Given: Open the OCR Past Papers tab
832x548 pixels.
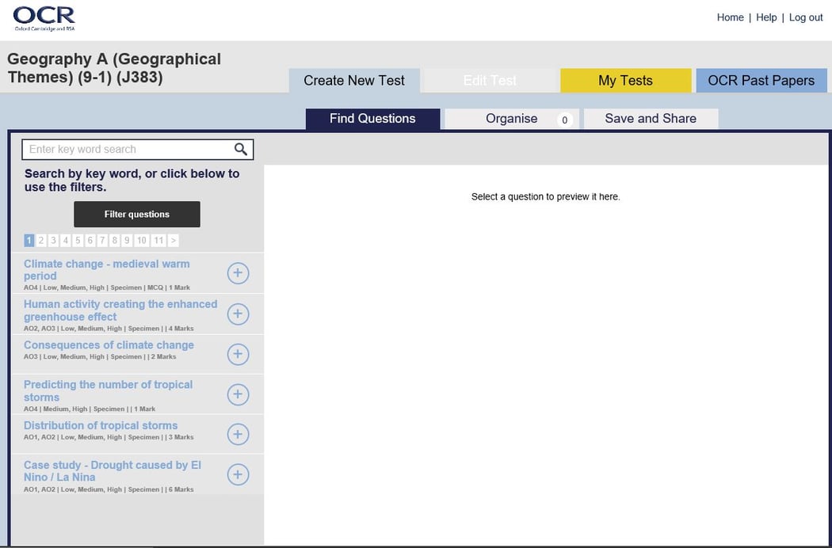Looking at the screenshot, I should tap(761, 80).
